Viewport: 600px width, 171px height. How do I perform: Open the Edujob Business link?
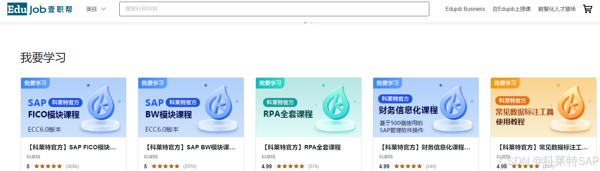click(465, 9)
